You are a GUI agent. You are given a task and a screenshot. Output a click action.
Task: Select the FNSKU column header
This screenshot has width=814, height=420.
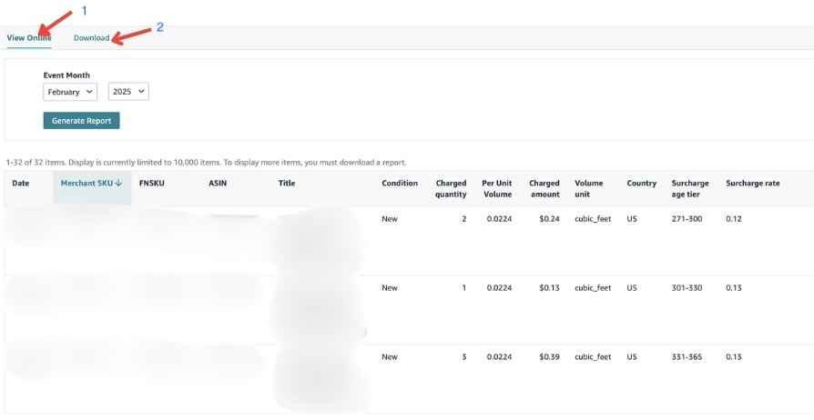[152, 184]
